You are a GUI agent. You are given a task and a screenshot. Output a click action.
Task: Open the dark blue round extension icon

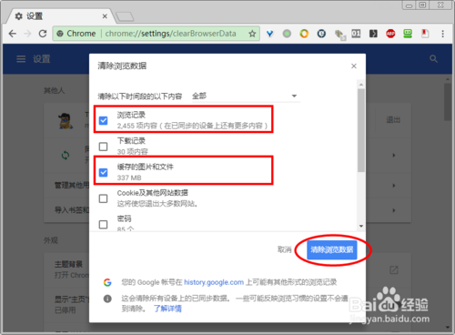[321, 34]
